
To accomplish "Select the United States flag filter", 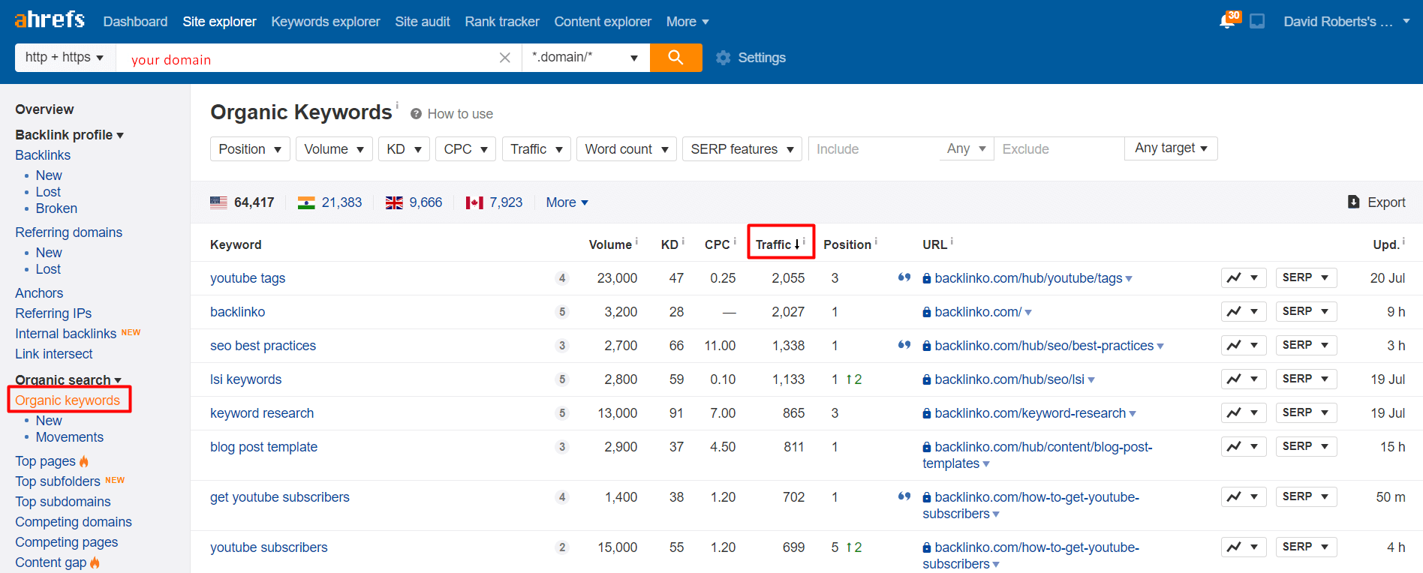I will coord(218,202).
